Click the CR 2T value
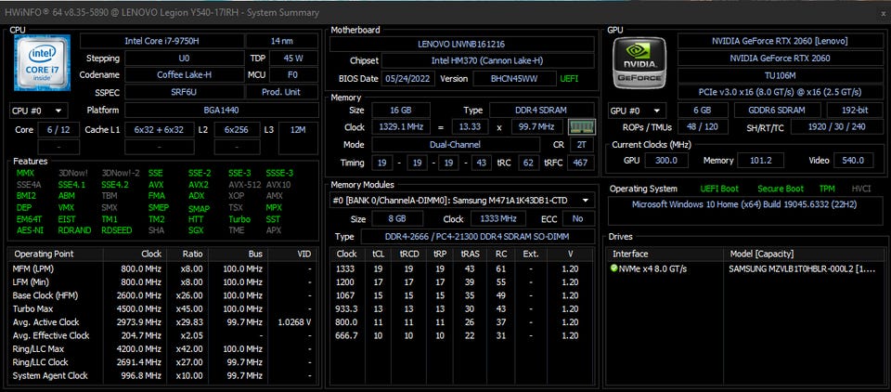Viewport: 891px width, 392px height. [x=582, y=145]
